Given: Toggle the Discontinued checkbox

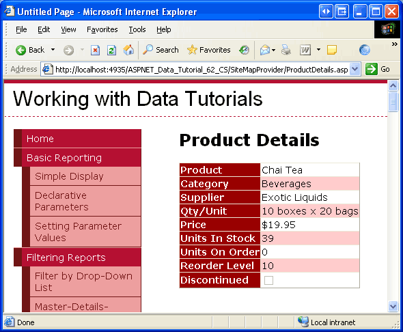Looking at the screenshot, I should click(x=268, y=280).
